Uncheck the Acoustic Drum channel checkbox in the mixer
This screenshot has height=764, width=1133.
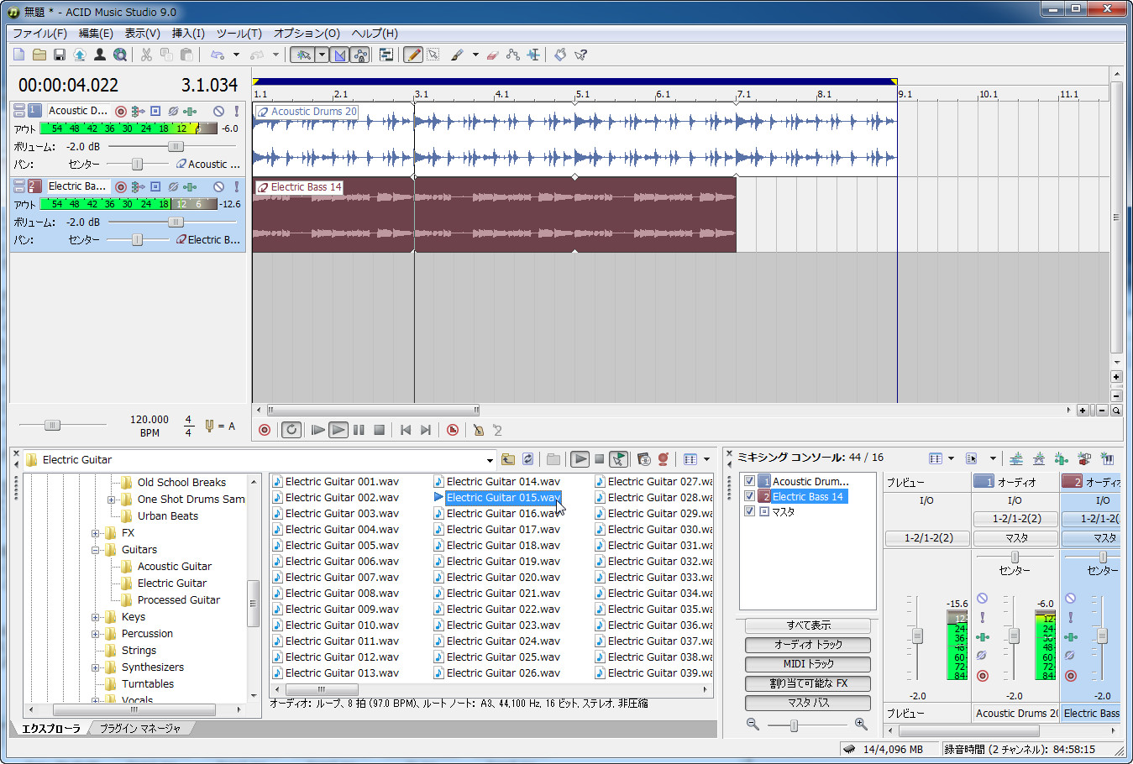[750, 481]
